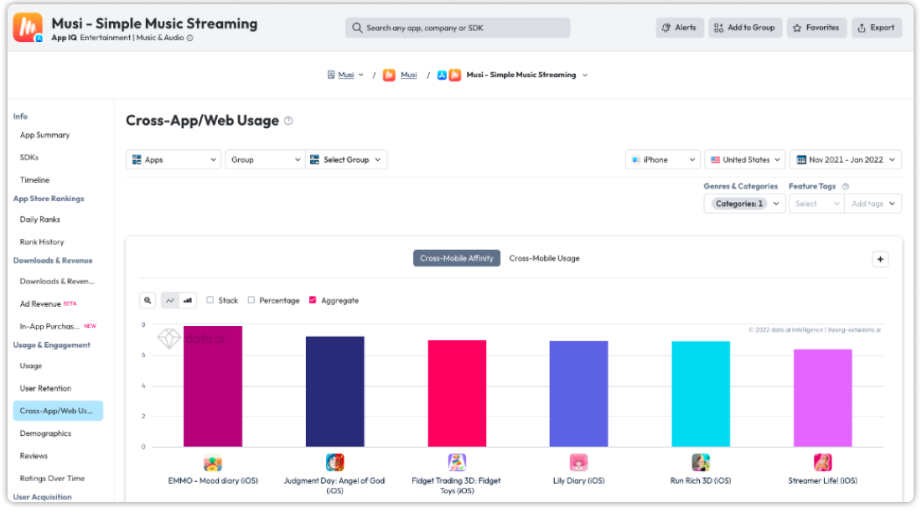This screenshot has height=513, width=922.
Task: Select the bar chart view icon
Action: point(188,301)
